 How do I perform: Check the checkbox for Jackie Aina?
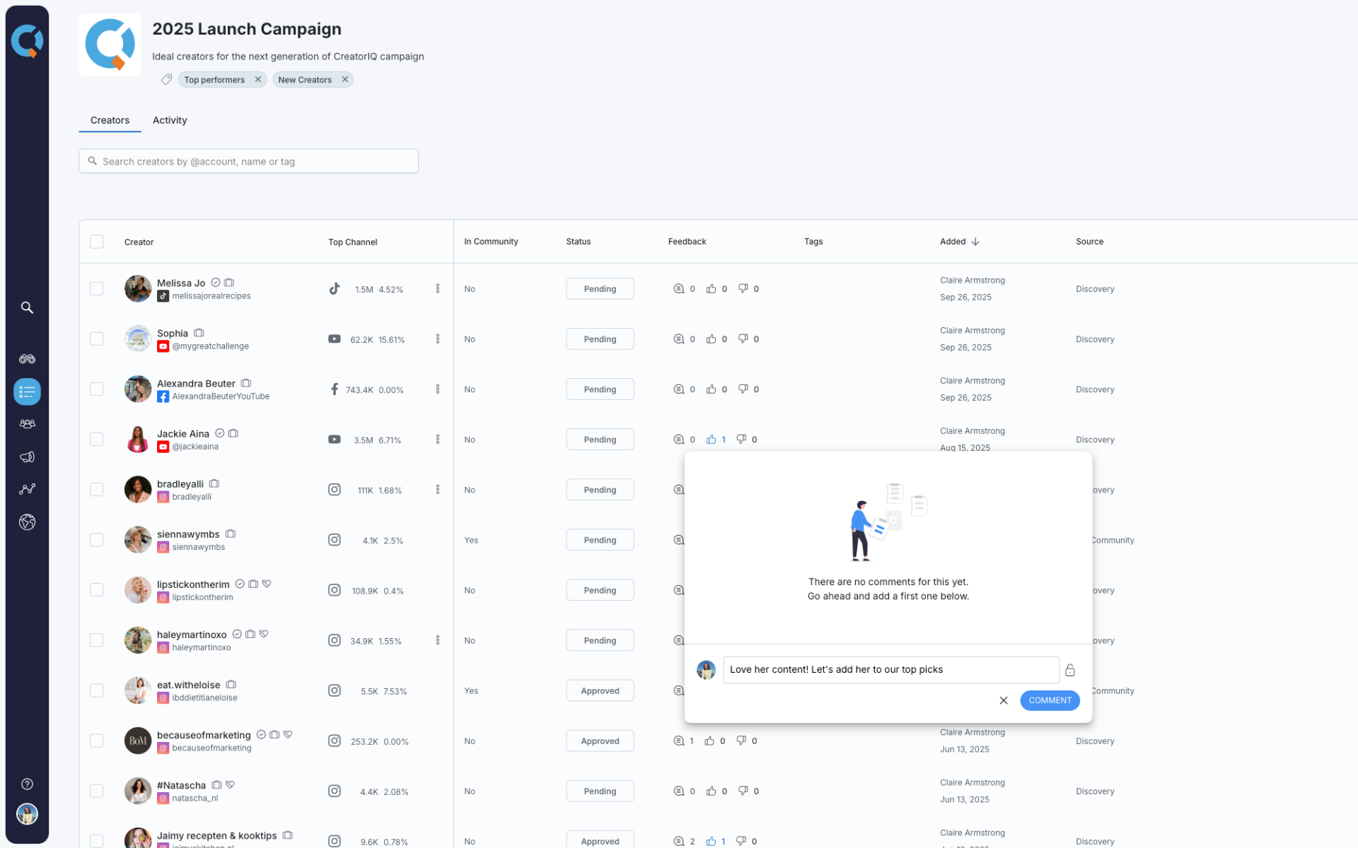(x=97, y=440)
